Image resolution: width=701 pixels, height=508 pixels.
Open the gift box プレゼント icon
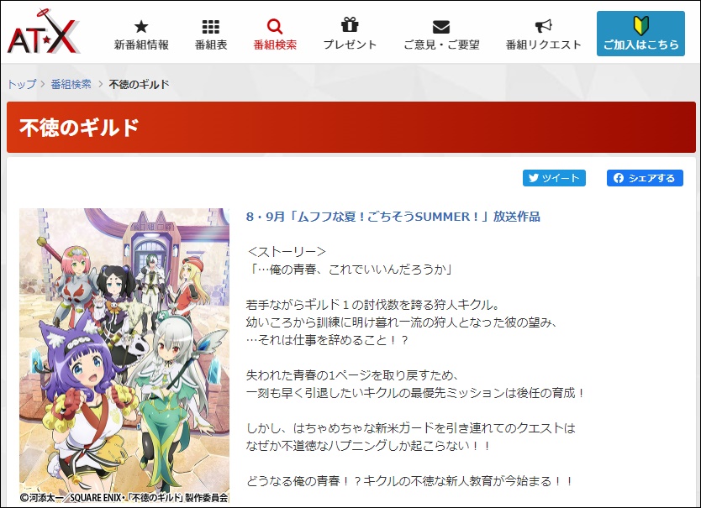point(350,25)
